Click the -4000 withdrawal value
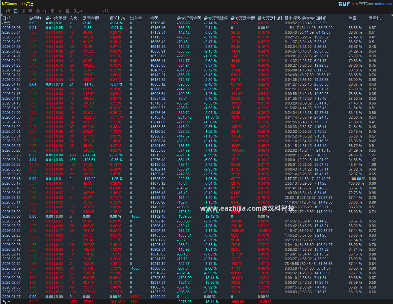 pos(135,268)
